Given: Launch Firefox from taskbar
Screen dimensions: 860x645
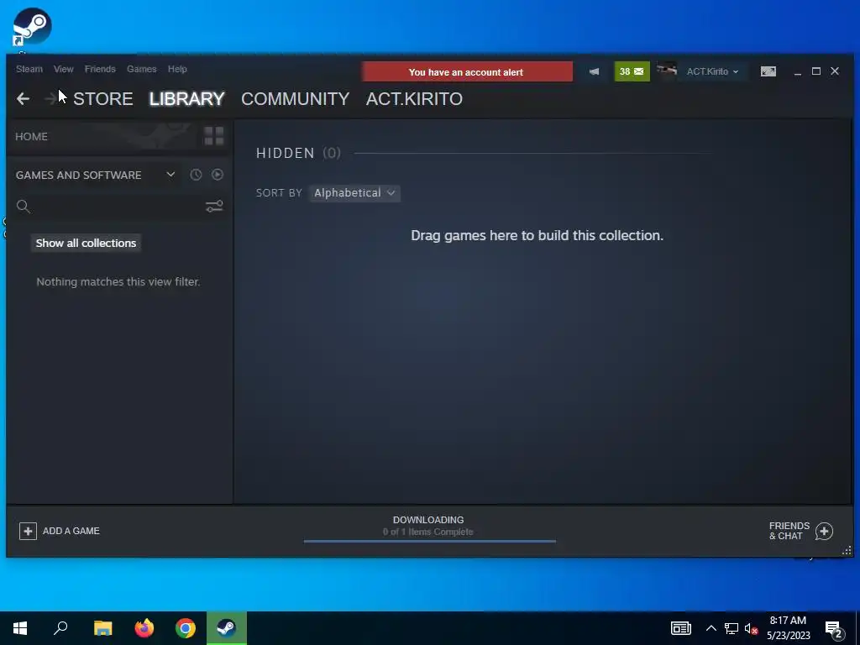Looking at the screenshot, I should point(144,628).
